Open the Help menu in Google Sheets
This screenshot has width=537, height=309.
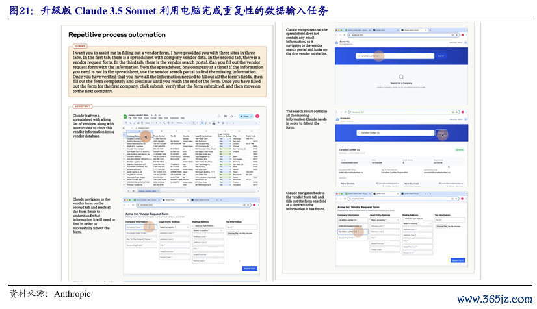(183, 118)
